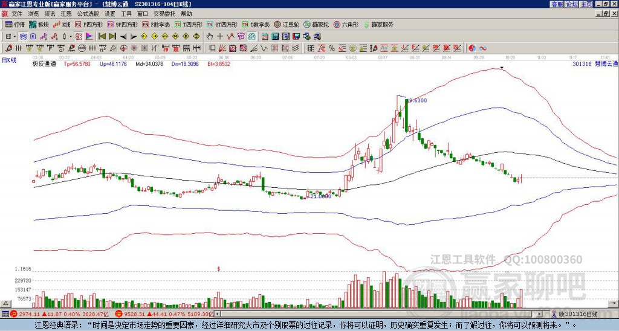The height and width of the screenshot is (331, 619).
Task: Open the P四方形 tool
Action: tap(89, 24)
